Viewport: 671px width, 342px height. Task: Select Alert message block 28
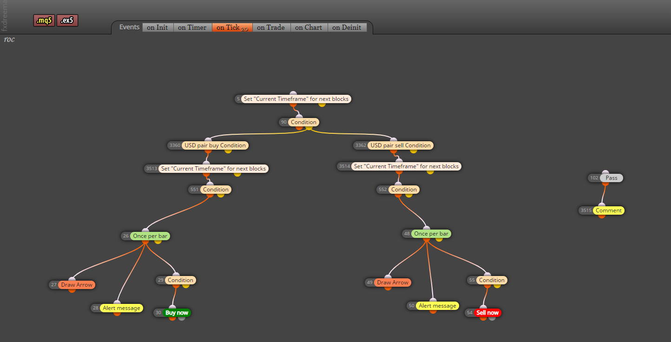[x=121, y=308]
